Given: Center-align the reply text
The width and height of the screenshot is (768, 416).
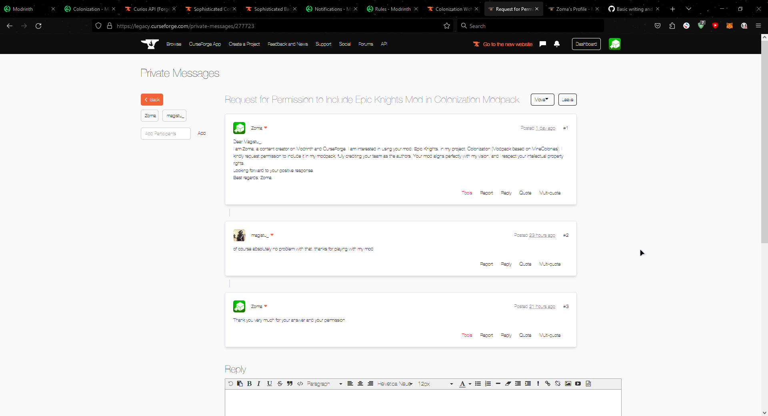Looking at the screenshot, I should click(360, 384).
